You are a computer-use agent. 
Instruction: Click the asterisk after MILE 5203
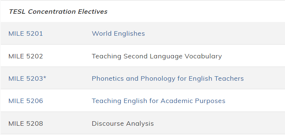(45, 78)
